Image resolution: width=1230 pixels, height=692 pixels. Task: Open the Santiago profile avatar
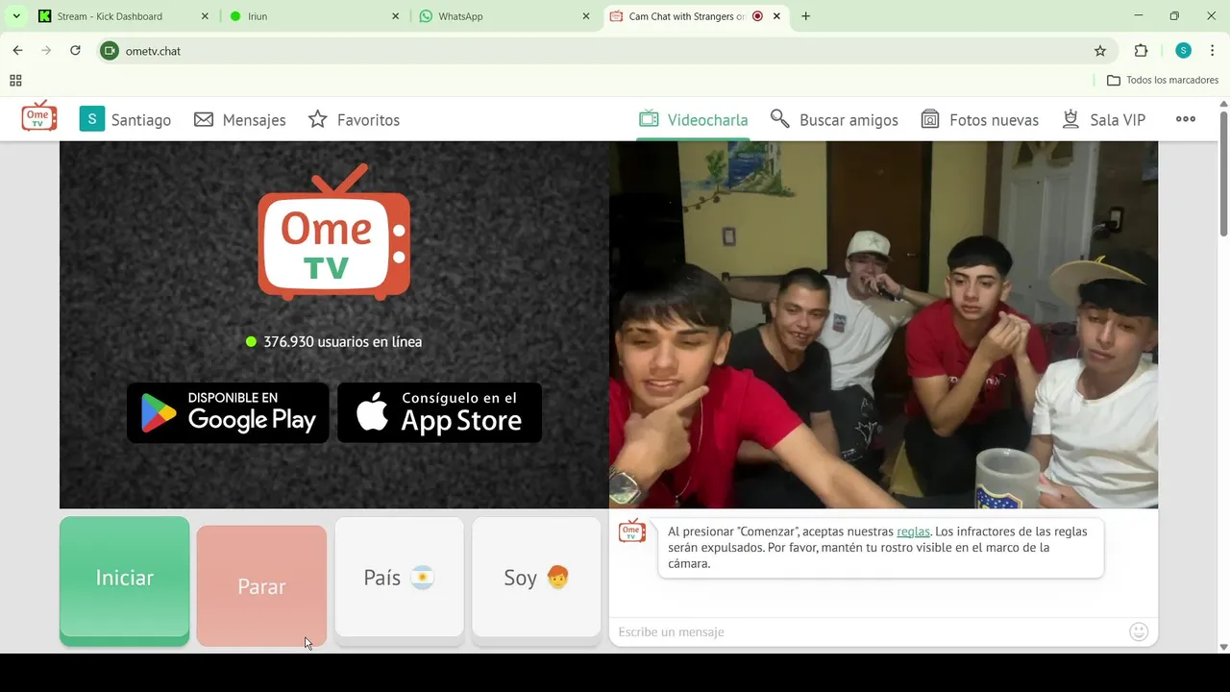pyautogui.click(x=91, y=119)
